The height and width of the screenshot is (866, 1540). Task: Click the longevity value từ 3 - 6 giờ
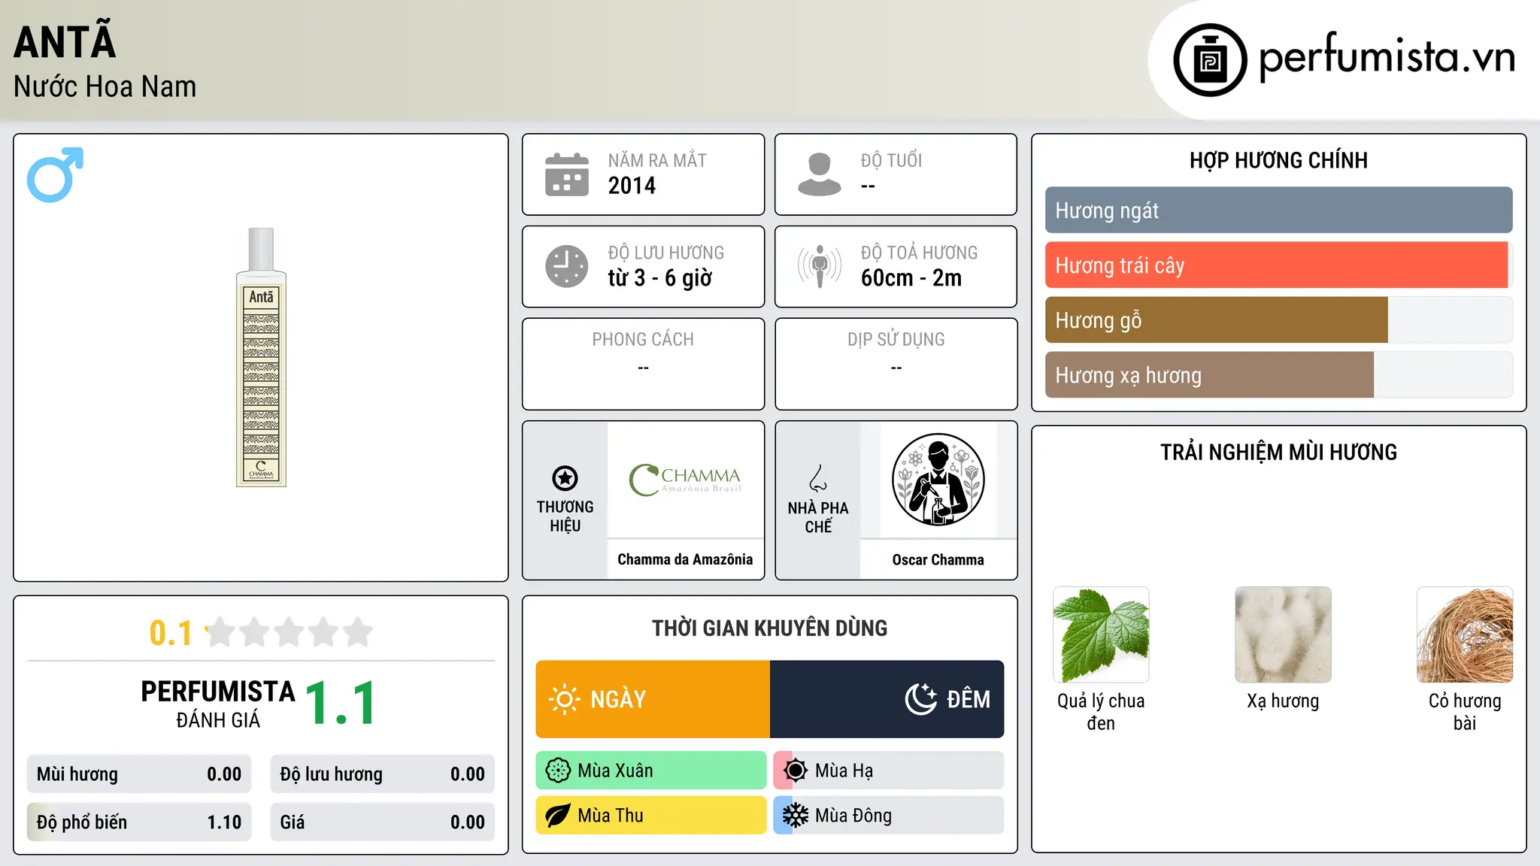tap(659, 278)
